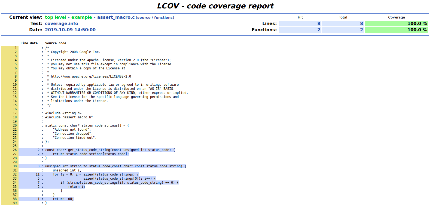The height and width of the screenshot is (209, 429).
Task: Select the Lines total value 8
Action: coord(343,23)
